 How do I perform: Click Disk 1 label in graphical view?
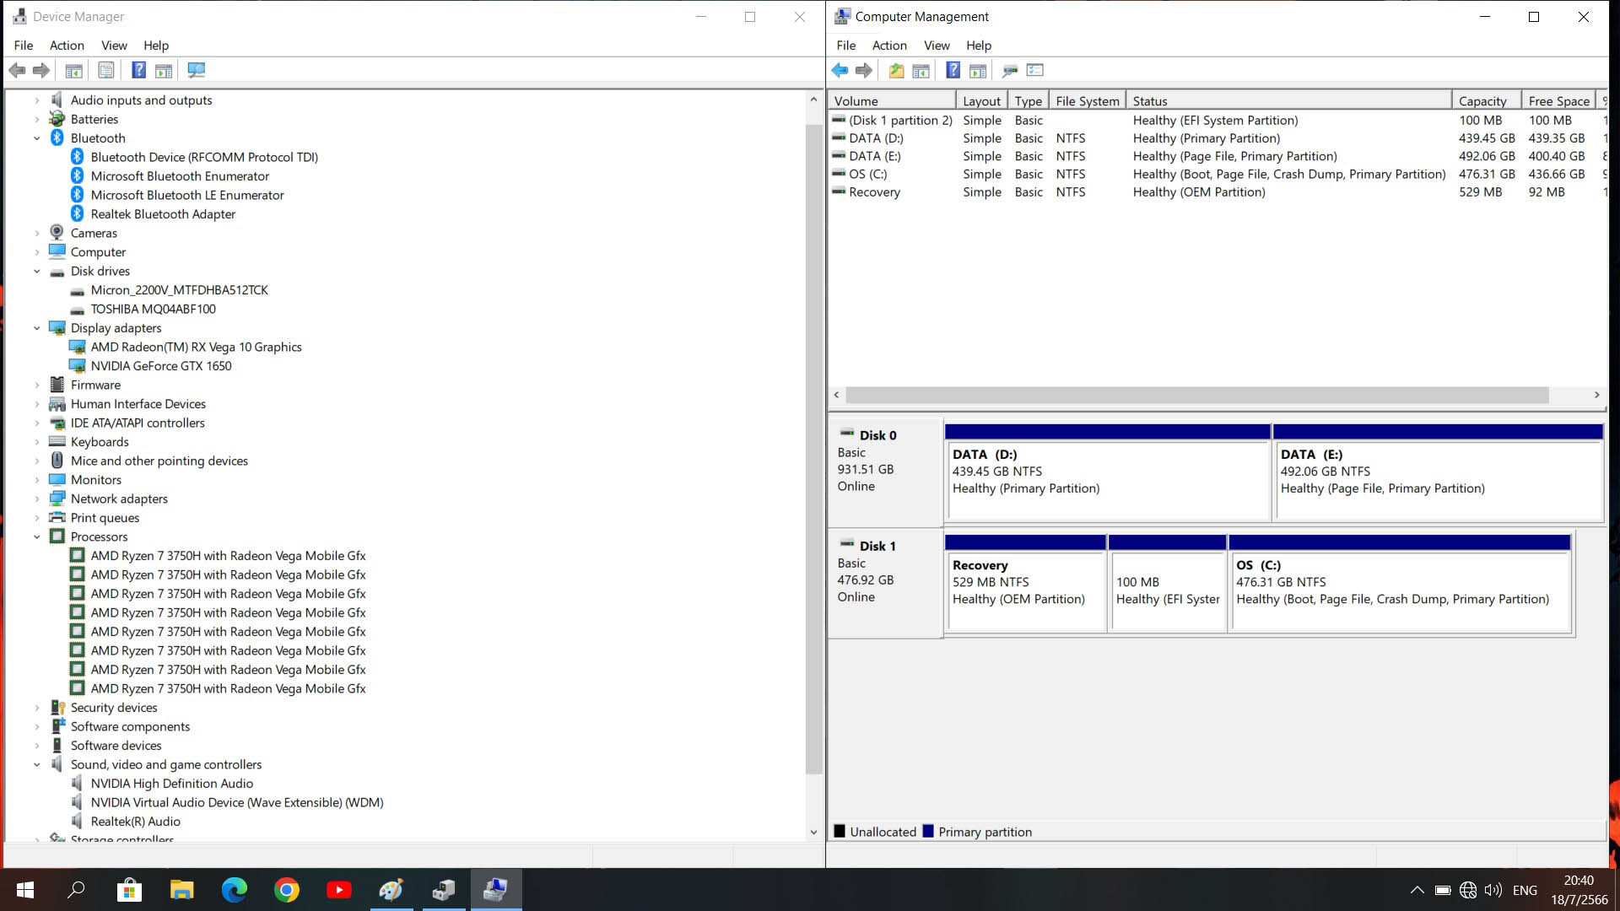click(877, 547)
